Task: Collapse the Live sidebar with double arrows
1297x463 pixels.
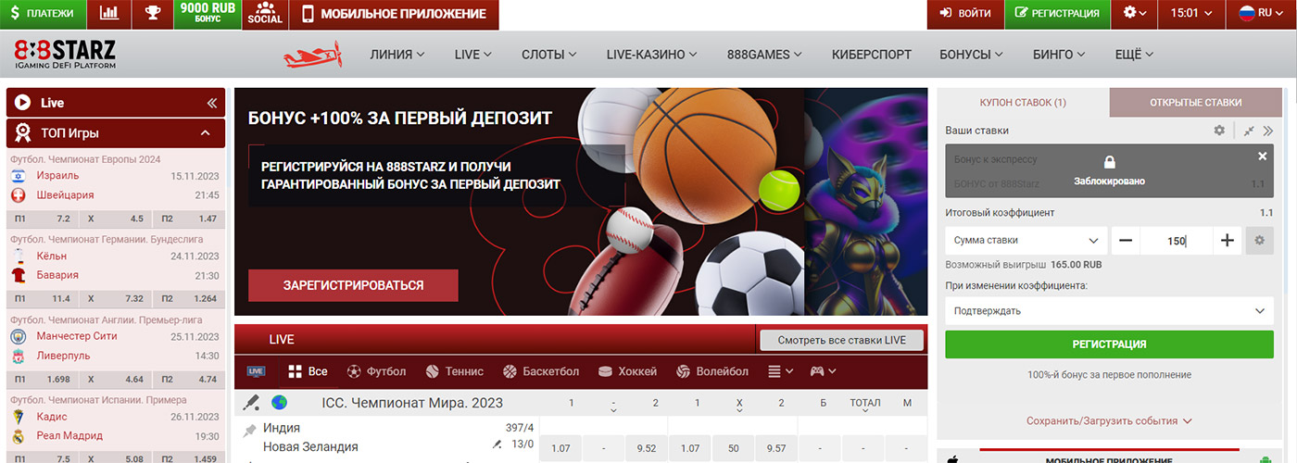Action: click(211, 103)
